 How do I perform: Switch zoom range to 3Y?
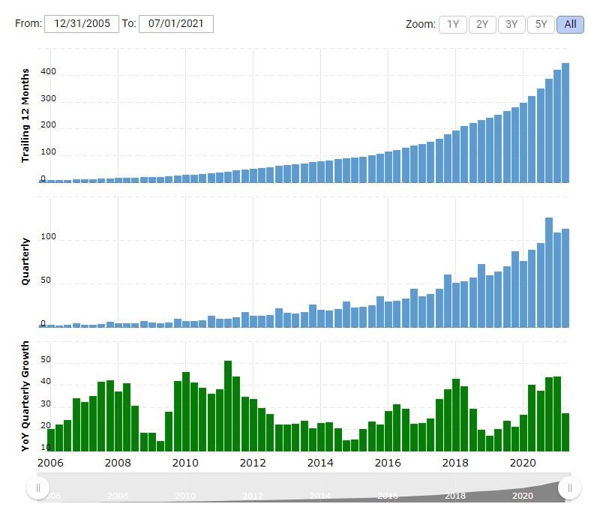tap(511, 24)
